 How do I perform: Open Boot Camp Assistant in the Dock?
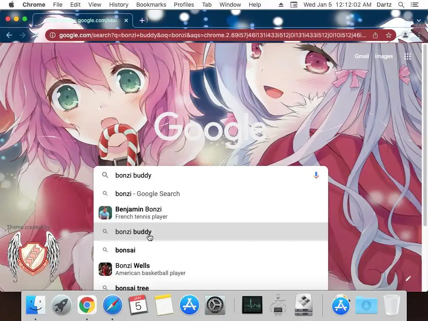(x=303, y=305)
